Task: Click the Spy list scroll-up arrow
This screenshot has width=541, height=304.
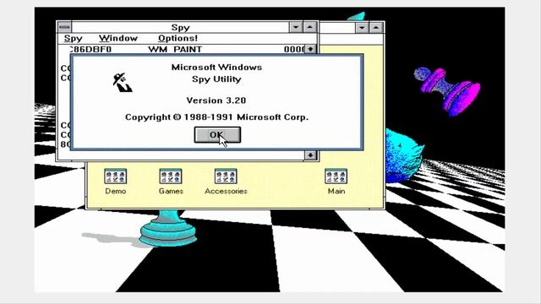Action: pos(310,49)
